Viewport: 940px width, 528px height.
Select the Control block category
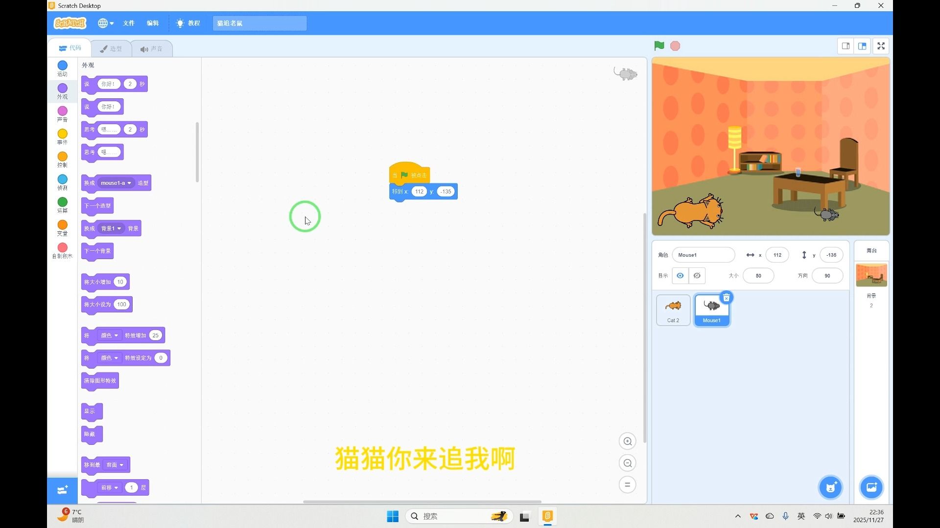tap(62, 159)
